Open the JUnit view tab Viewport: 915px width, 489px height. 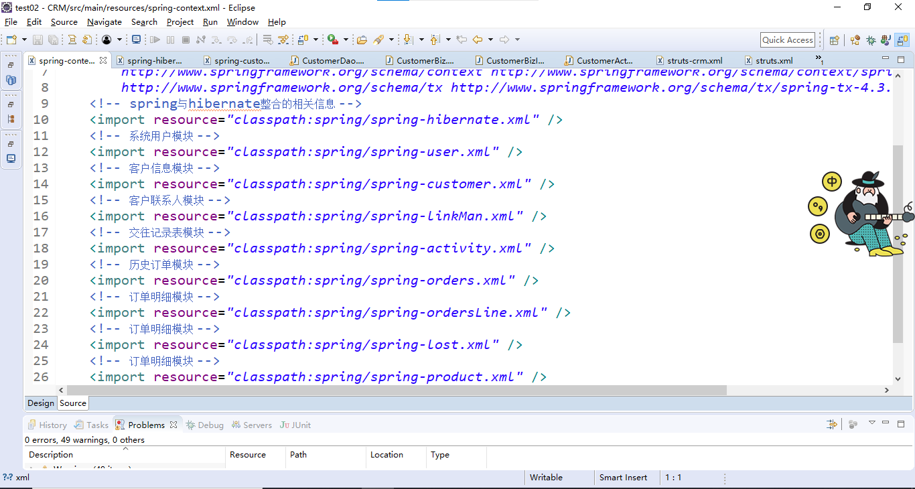tap(295, 425)
